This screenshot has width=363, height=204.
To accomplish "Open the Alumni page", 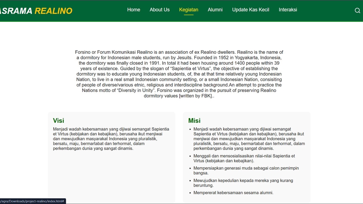I will point(215,10).
